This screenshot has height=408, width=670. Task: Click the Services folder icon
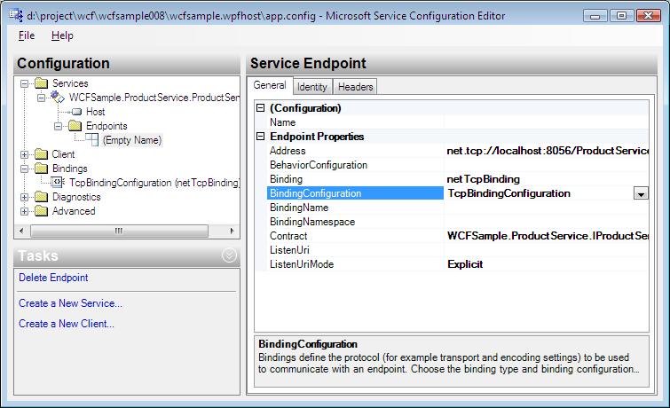(x=42, y=83)
